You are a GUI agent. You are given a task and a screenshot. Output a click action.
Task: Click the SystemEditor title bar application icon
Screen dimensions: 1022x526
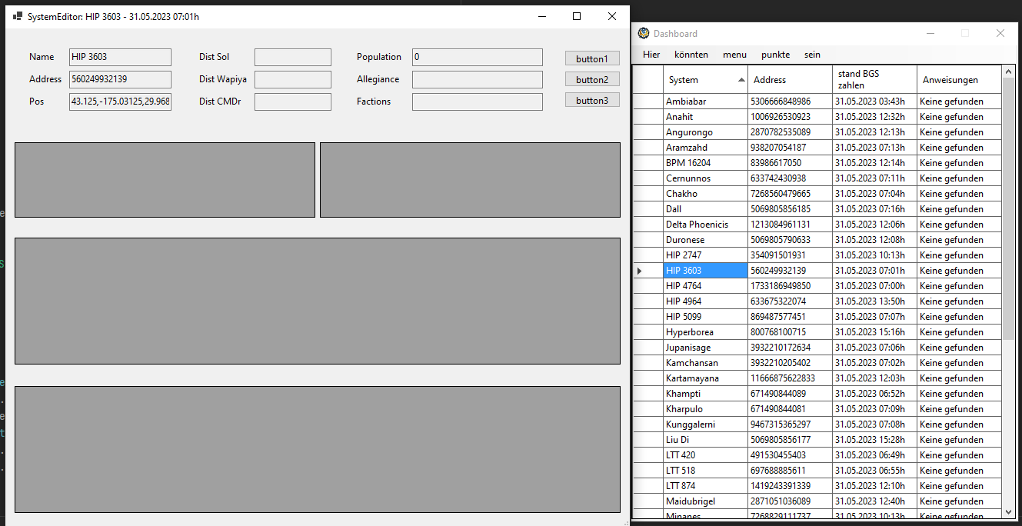click(x=17, y=15)
